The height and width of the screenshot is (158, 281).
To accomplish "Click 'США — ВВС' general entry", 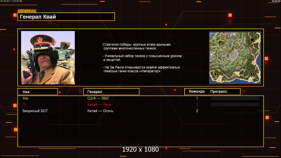I will (98, 98).
